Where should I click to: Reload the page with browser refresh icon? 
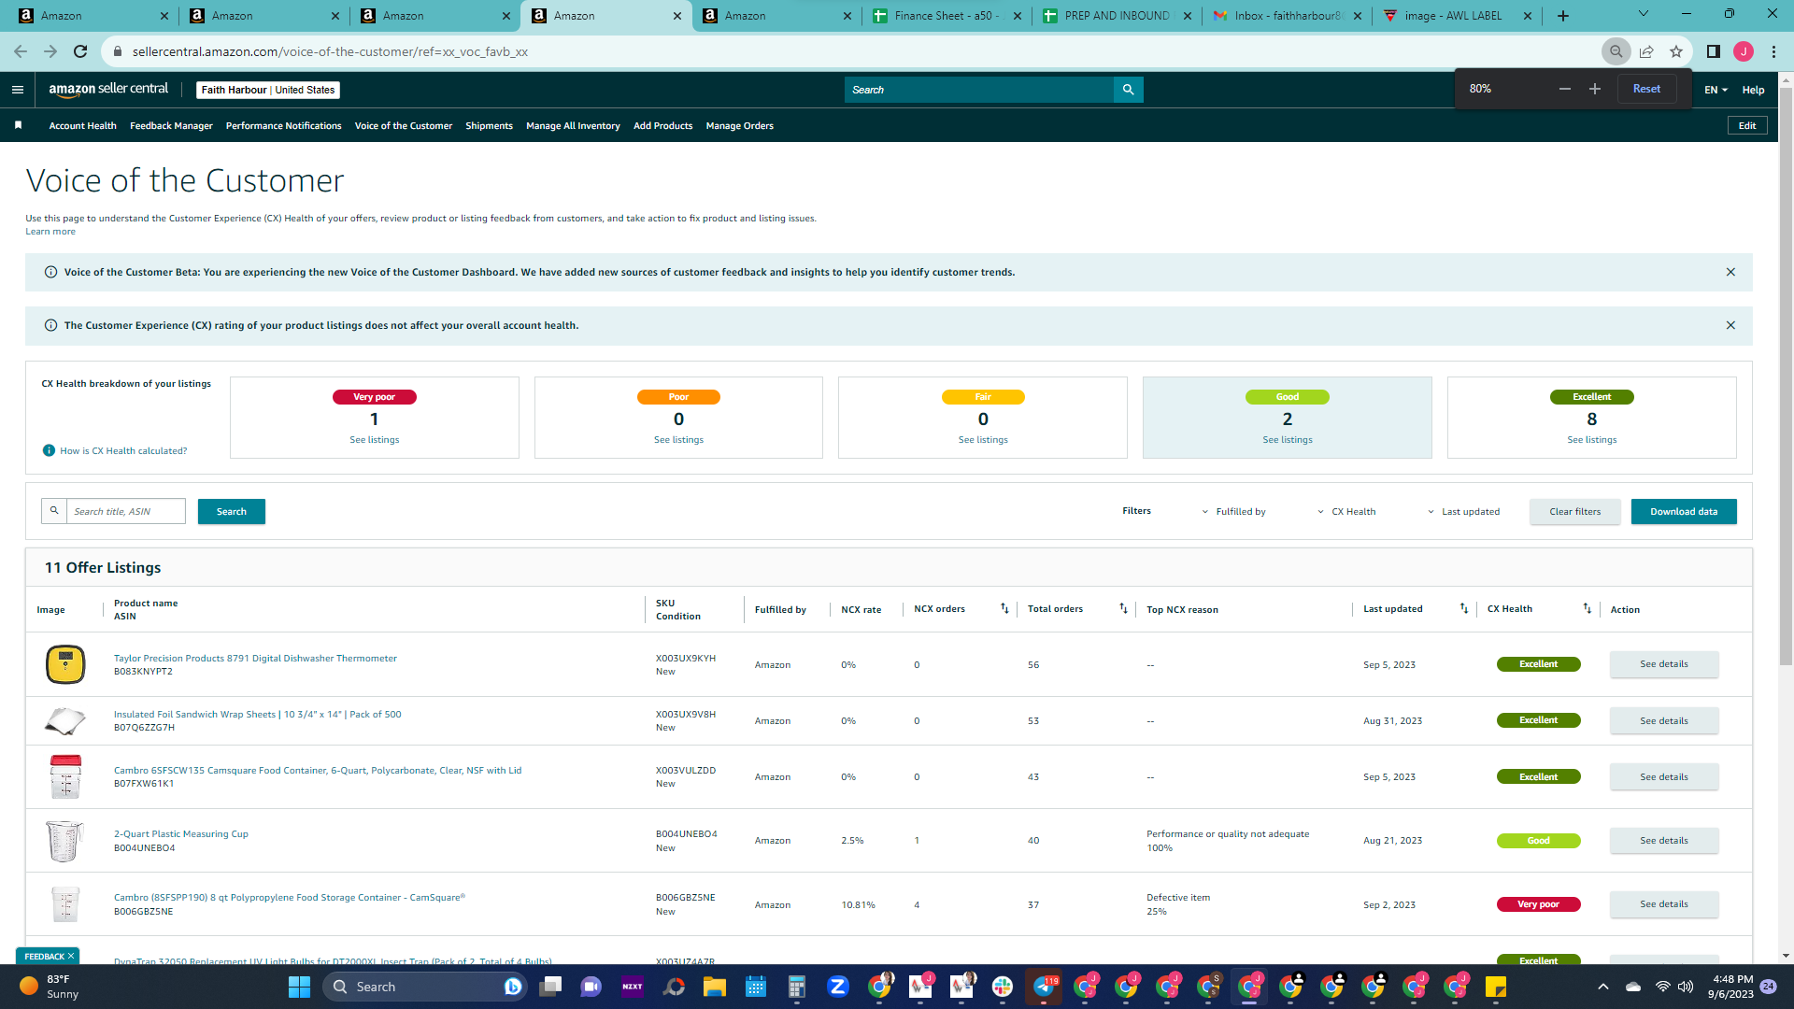pyautogui.click(x=80, y=51)
